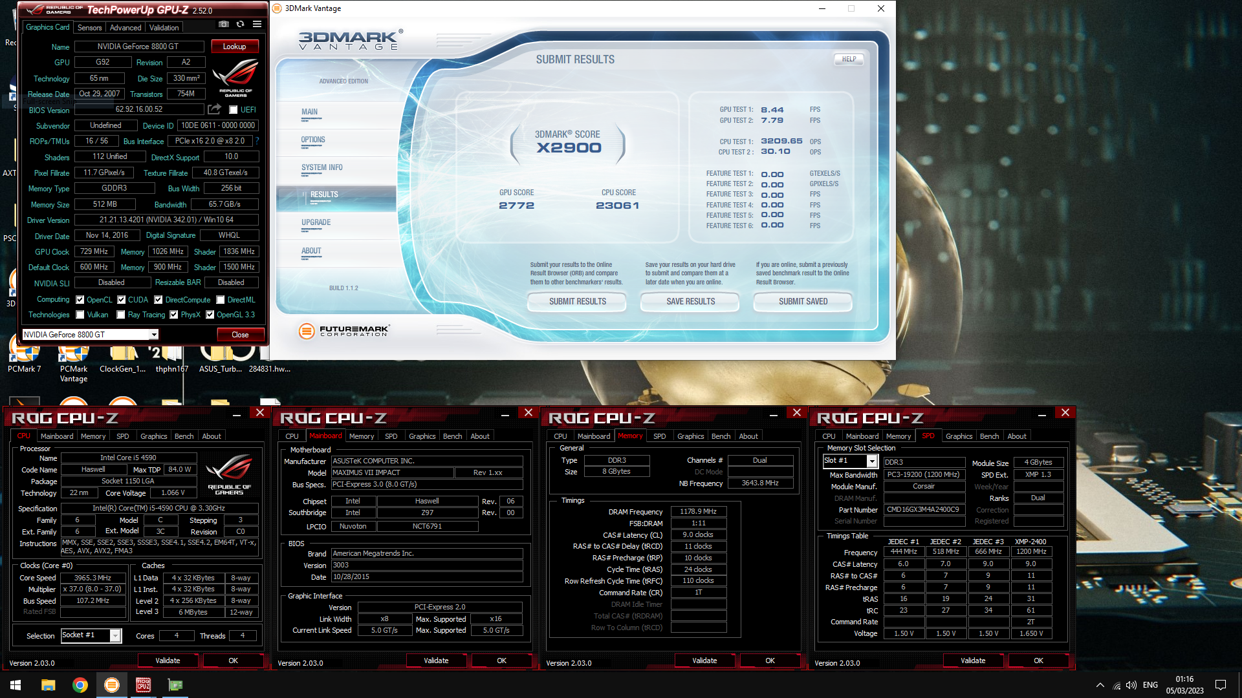The width and height of the screenshot is (1242, 698).
Task: Click HELP button in 3DMark
Action: coord(849,59)
